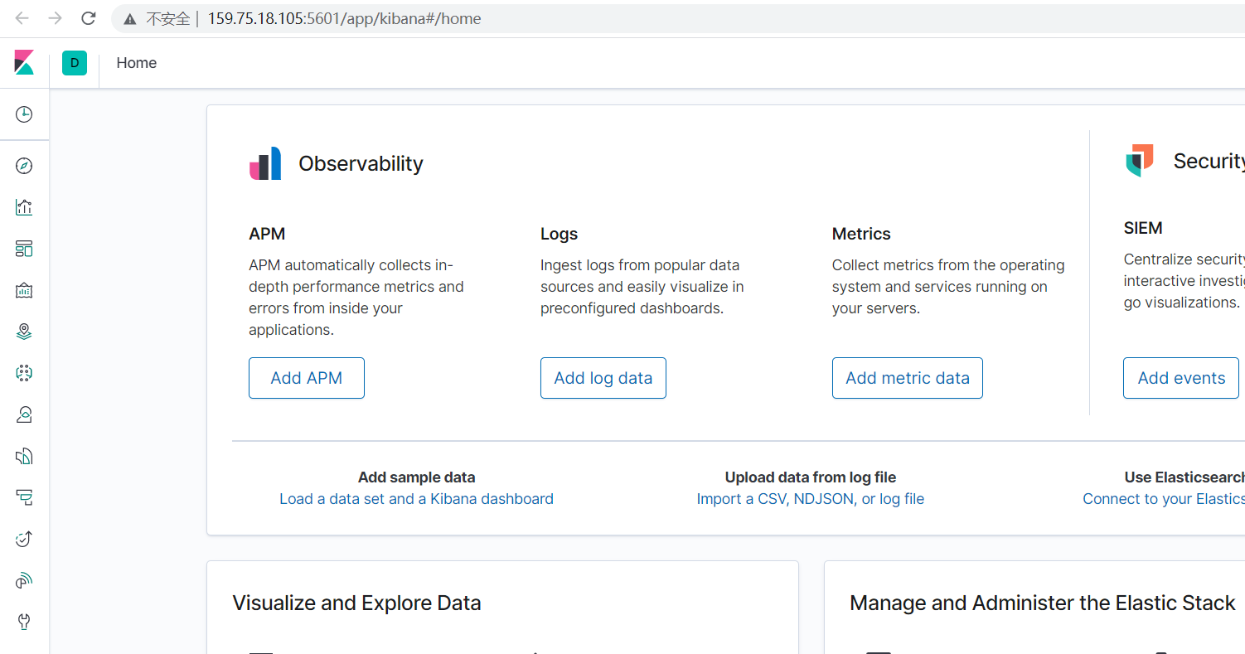Open Discover via the compass icon

(24, 166)
